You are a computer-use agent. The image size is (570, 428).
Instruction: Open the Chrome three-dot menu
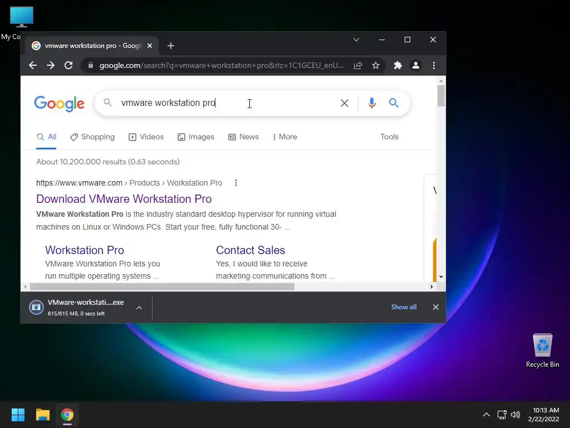[434, 66]
